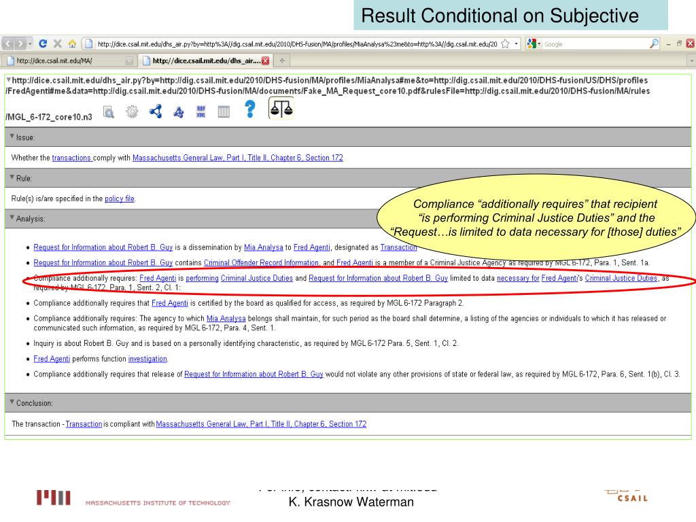
Task: Open Fred Agenti link before 'performs function'
Action: [52, 359]
